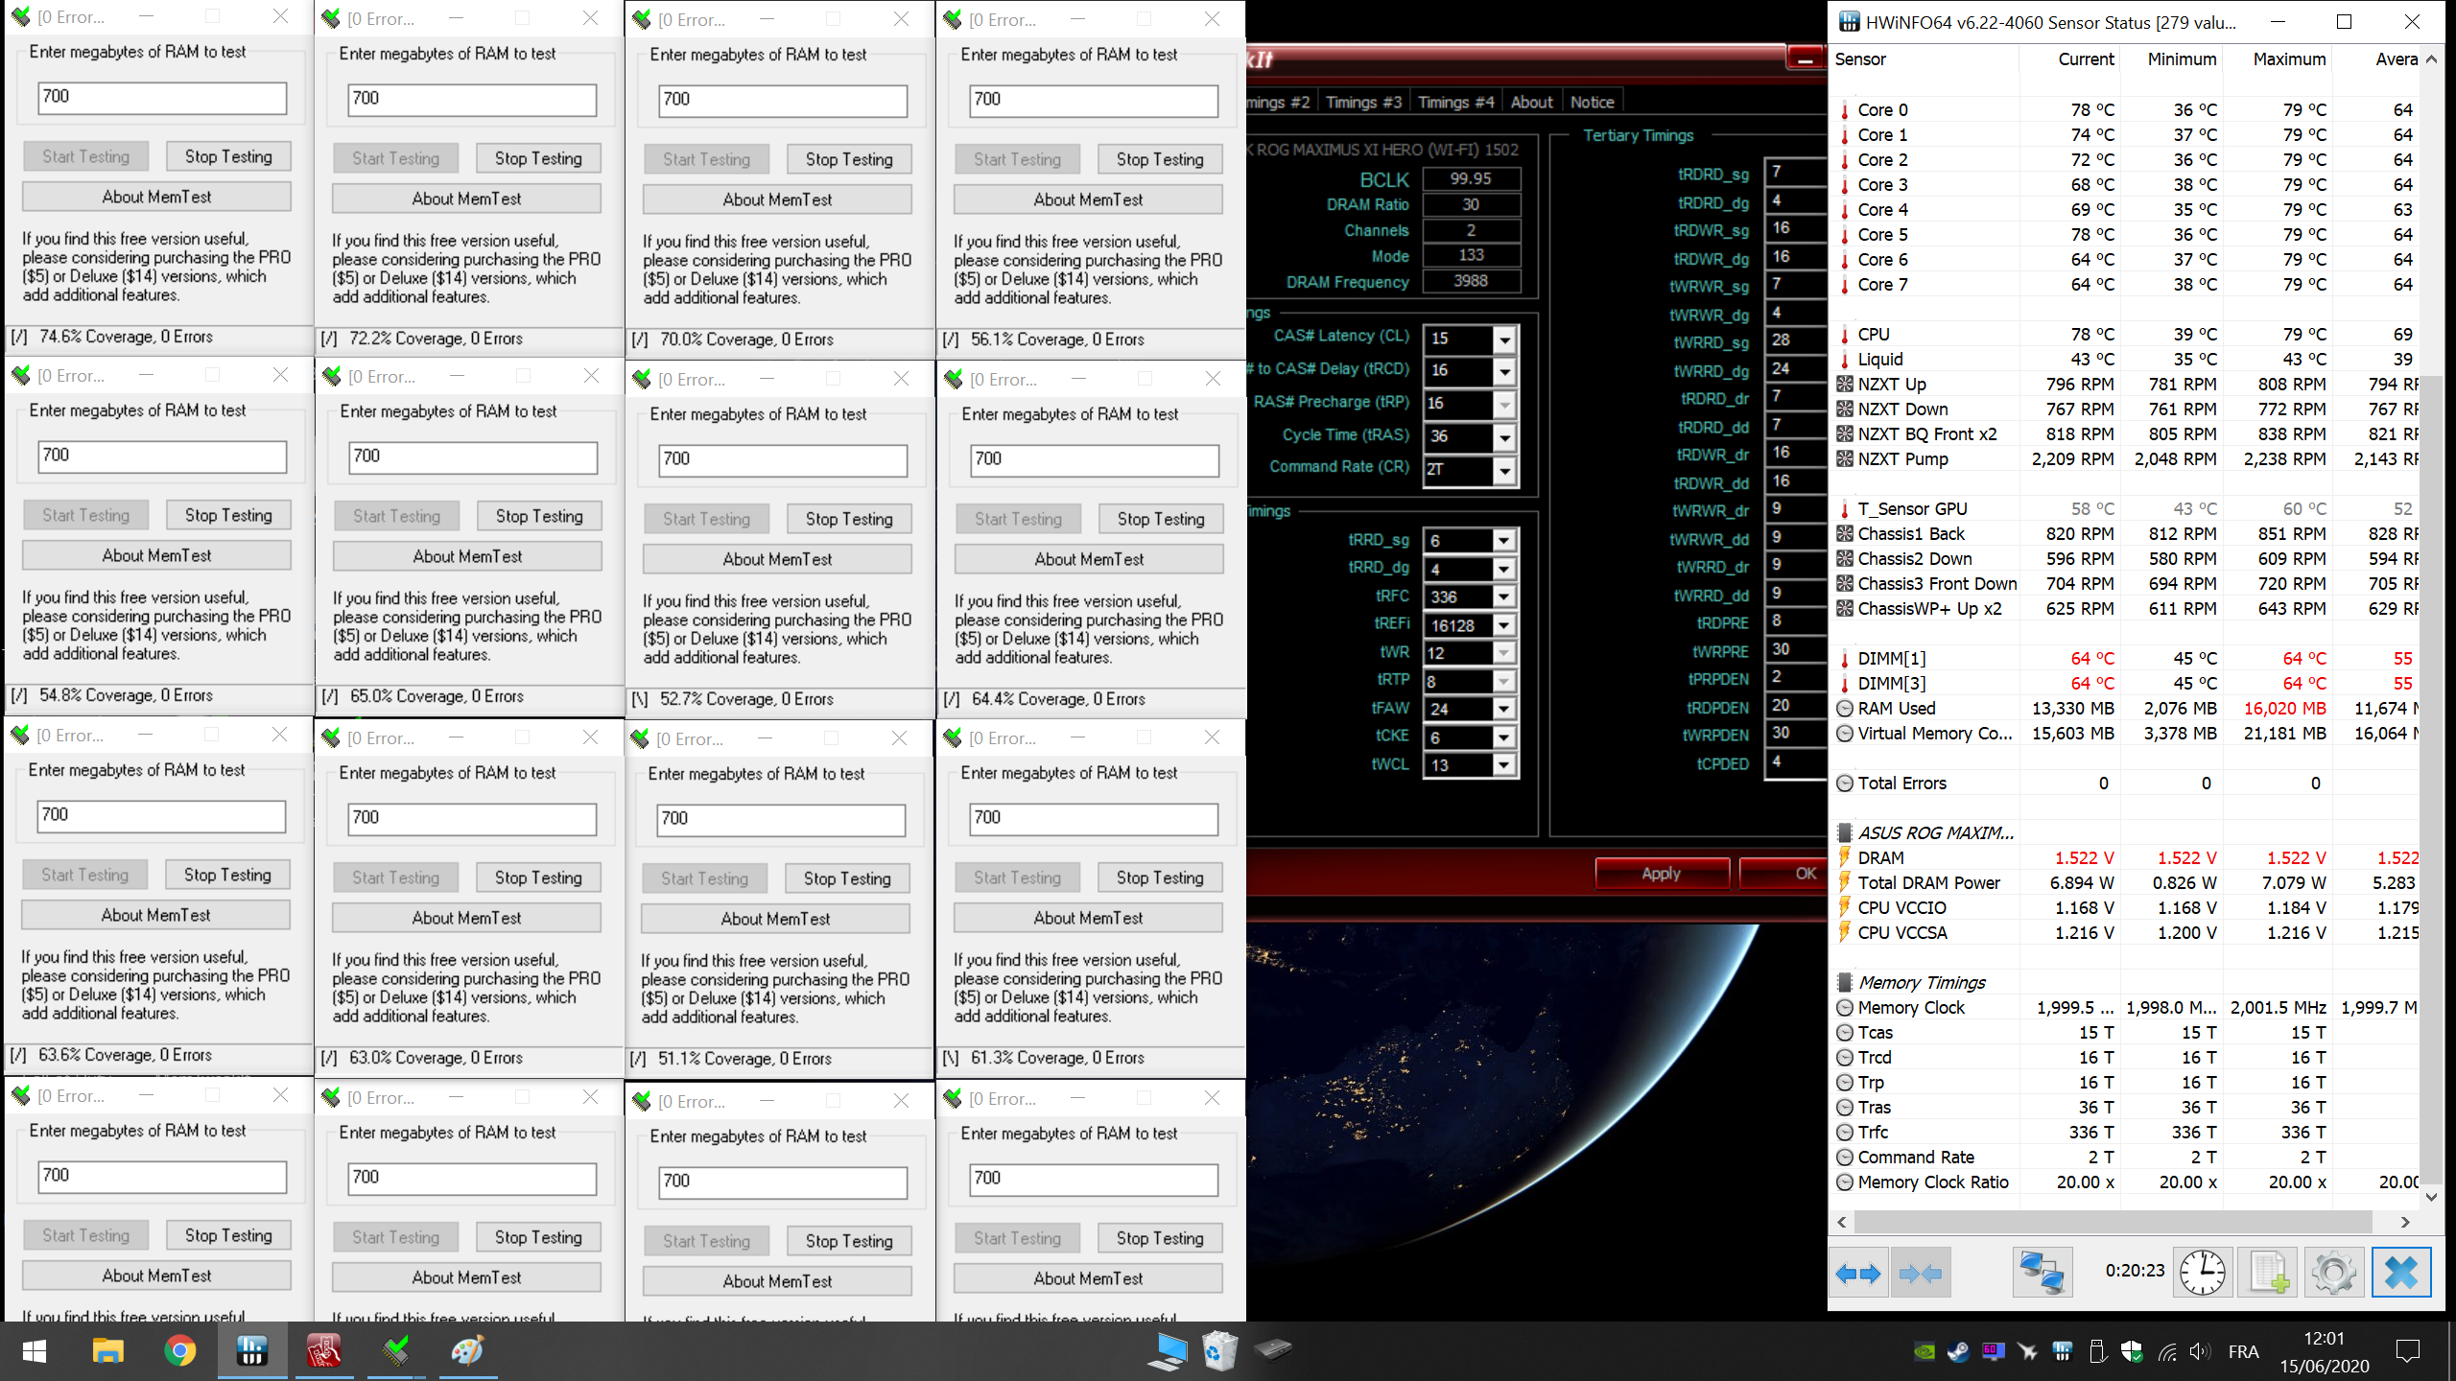Click HWiNFO expand columns arrows icon

point(1858,1273)
